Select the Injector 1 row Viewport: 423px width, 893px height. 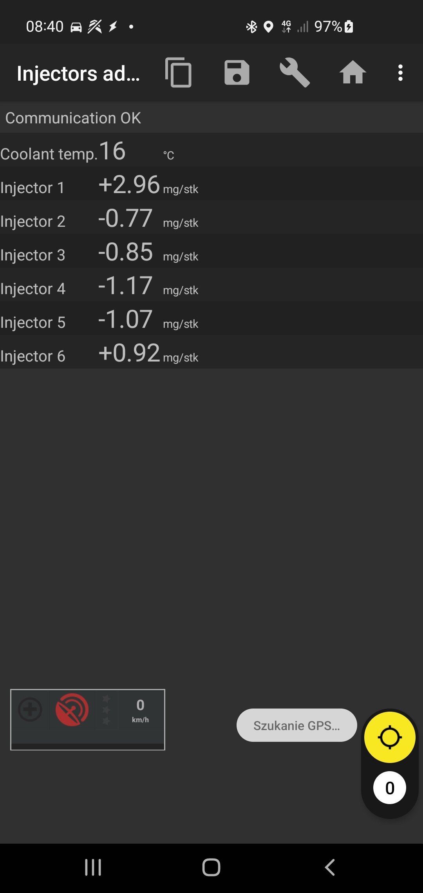pos(211,184)
